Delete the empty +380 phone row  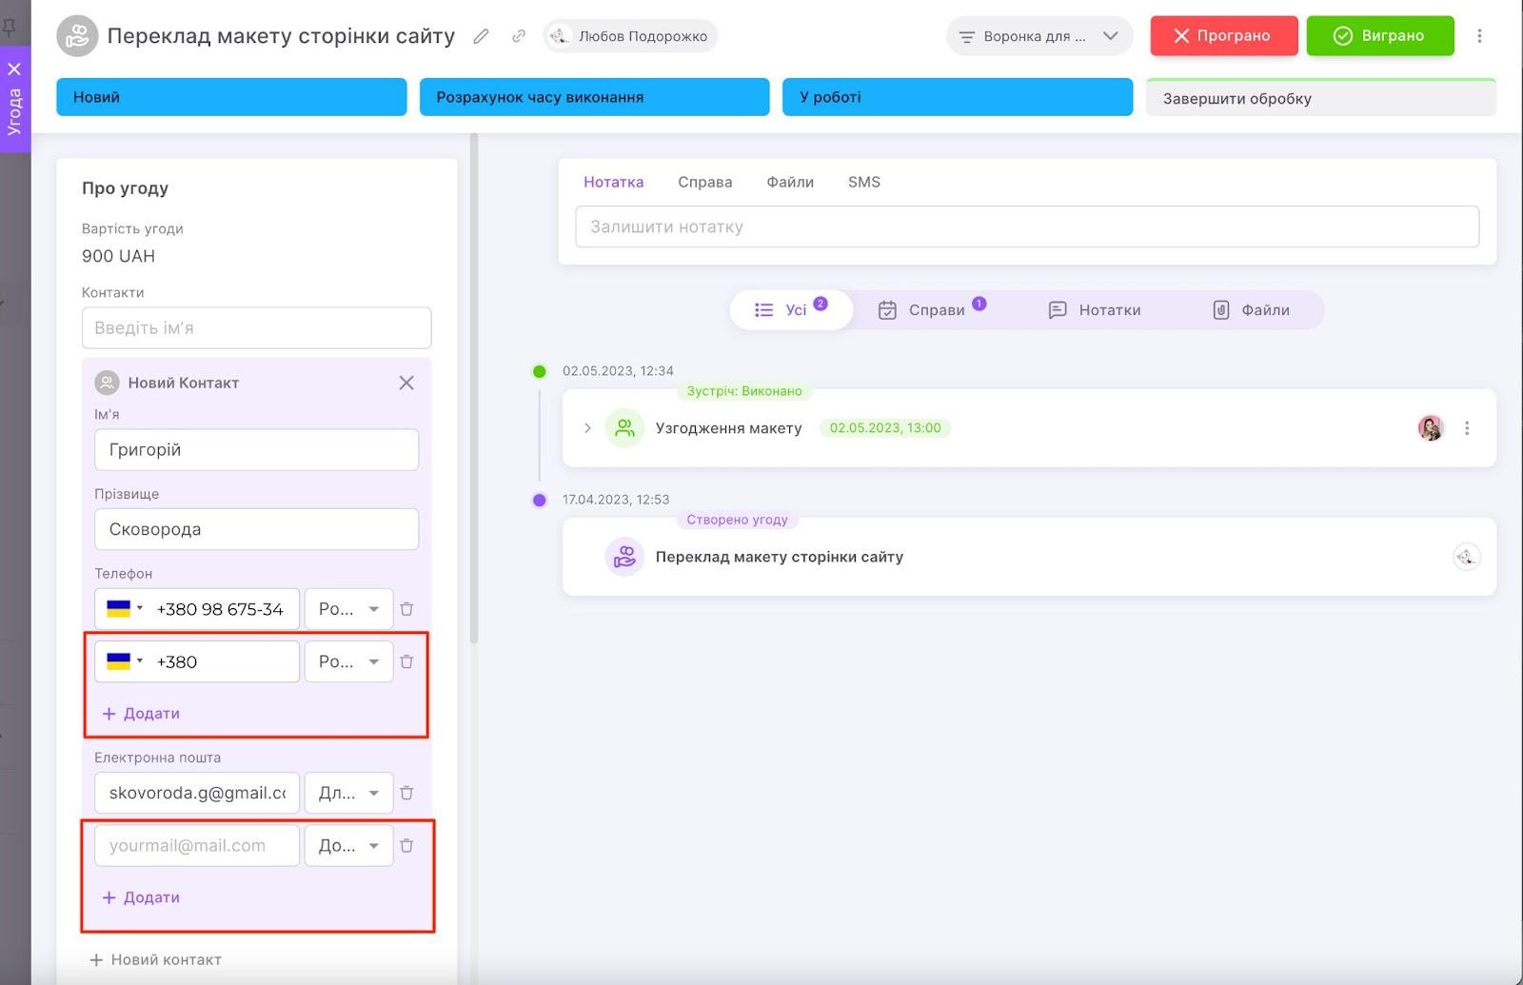coord(406,661)
